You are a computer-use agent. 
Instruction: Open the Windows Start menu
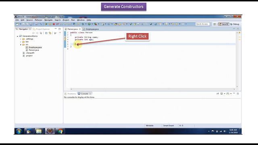pyautogui.click(x=19, y=131)
